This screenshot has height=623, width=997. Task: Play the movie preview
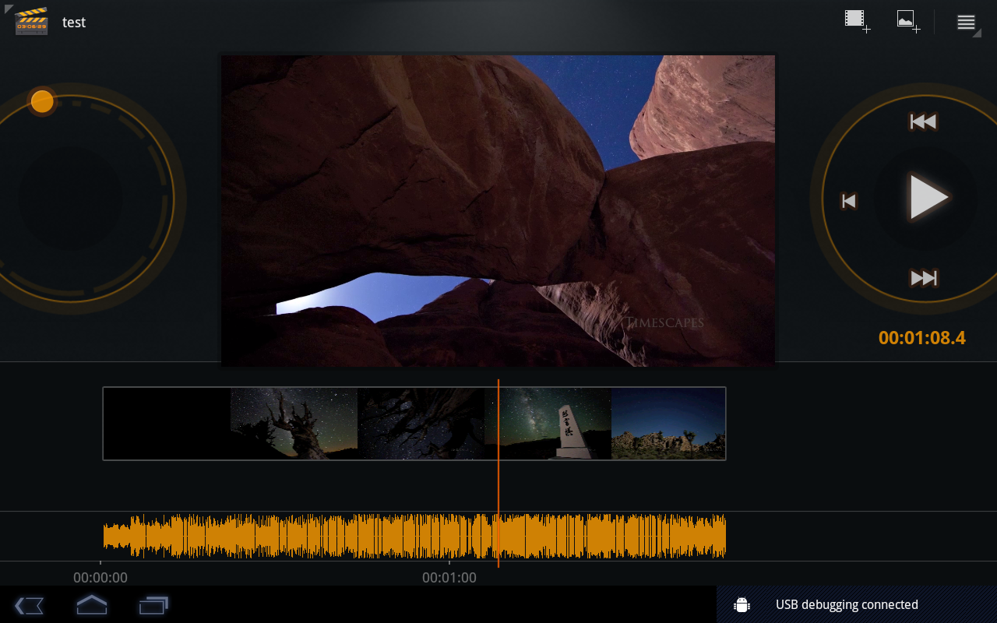(928, 197)
